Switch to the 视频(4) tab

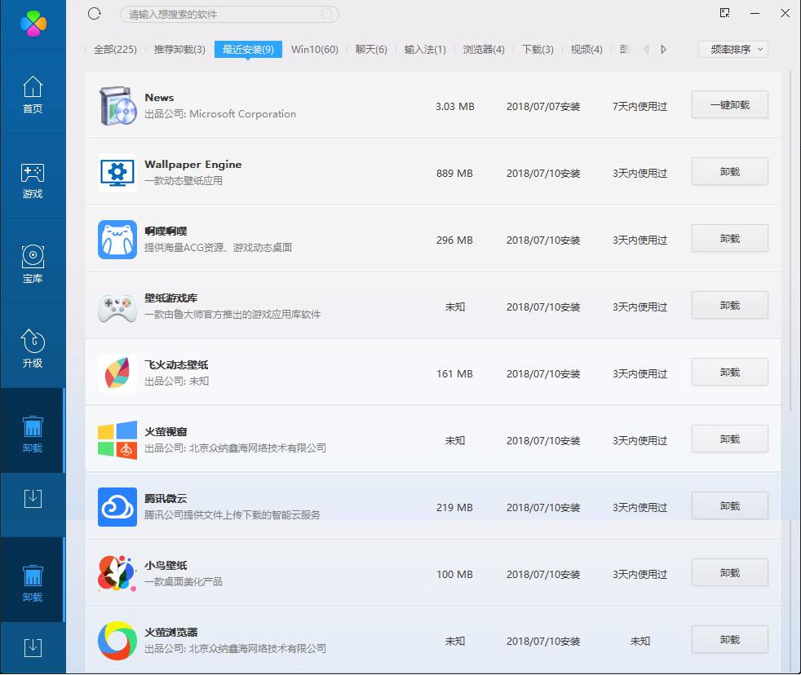(x=586, y=50)
